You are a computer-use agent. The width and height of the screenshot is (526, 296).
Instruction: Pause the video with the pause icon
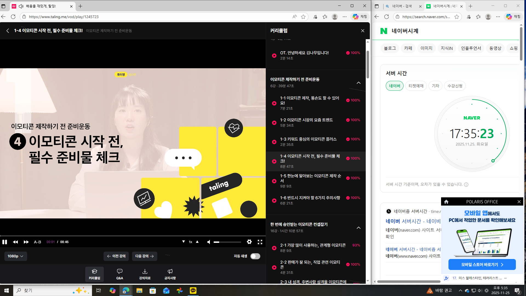[x=5, y=242]
